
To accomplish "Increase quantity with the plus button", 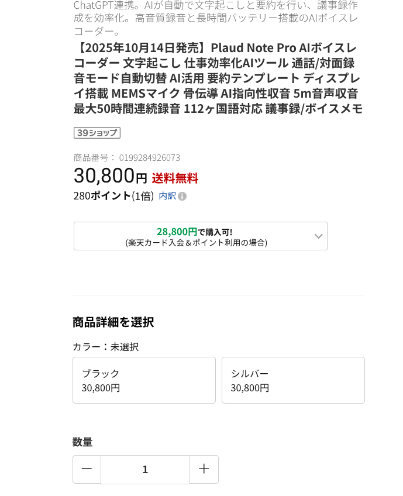I will tap(204, 469).
